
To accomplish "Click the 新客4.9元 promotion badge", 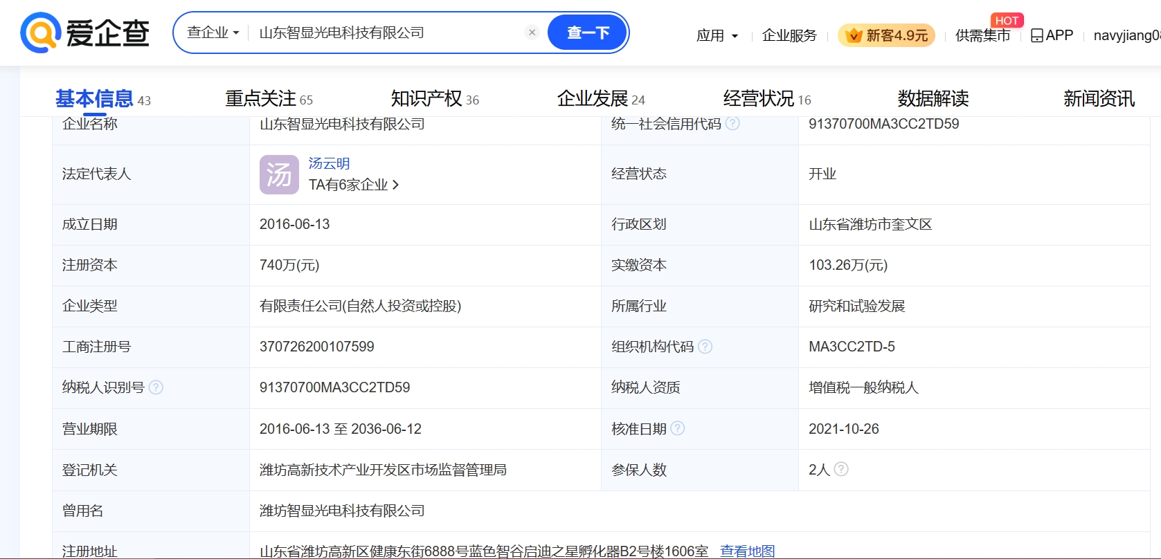I will (x=886, y=35).
